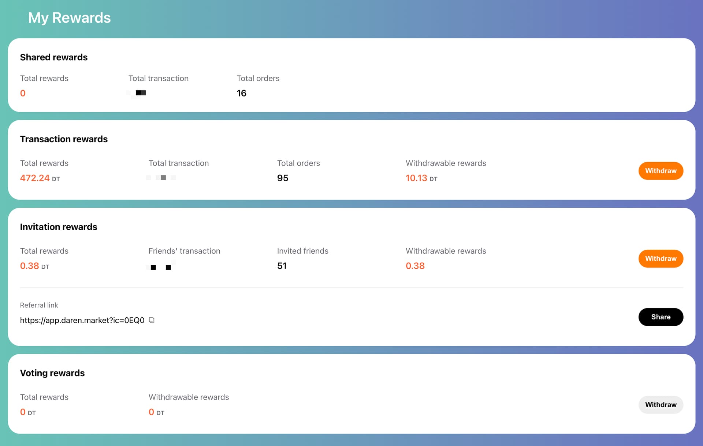Select the Invitation rewards heading
Image resolution: width=703 pixels, height=446 pixels.
point(59,227)
